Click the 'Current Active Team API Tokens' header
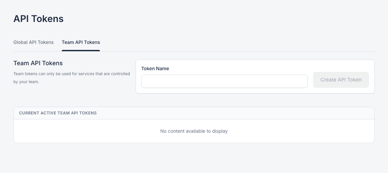This screenshot has height=173, width=388. click(x=58, y=113)
